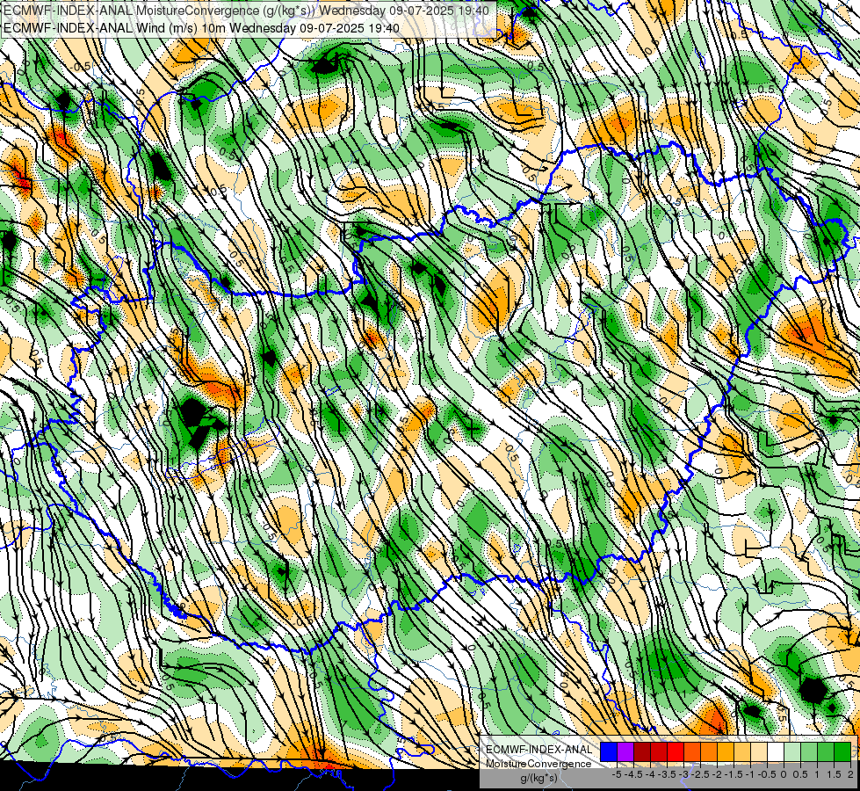Click the legend's g/(kg*s) unit label
The image size is (860, 791).
pos(538,778)
